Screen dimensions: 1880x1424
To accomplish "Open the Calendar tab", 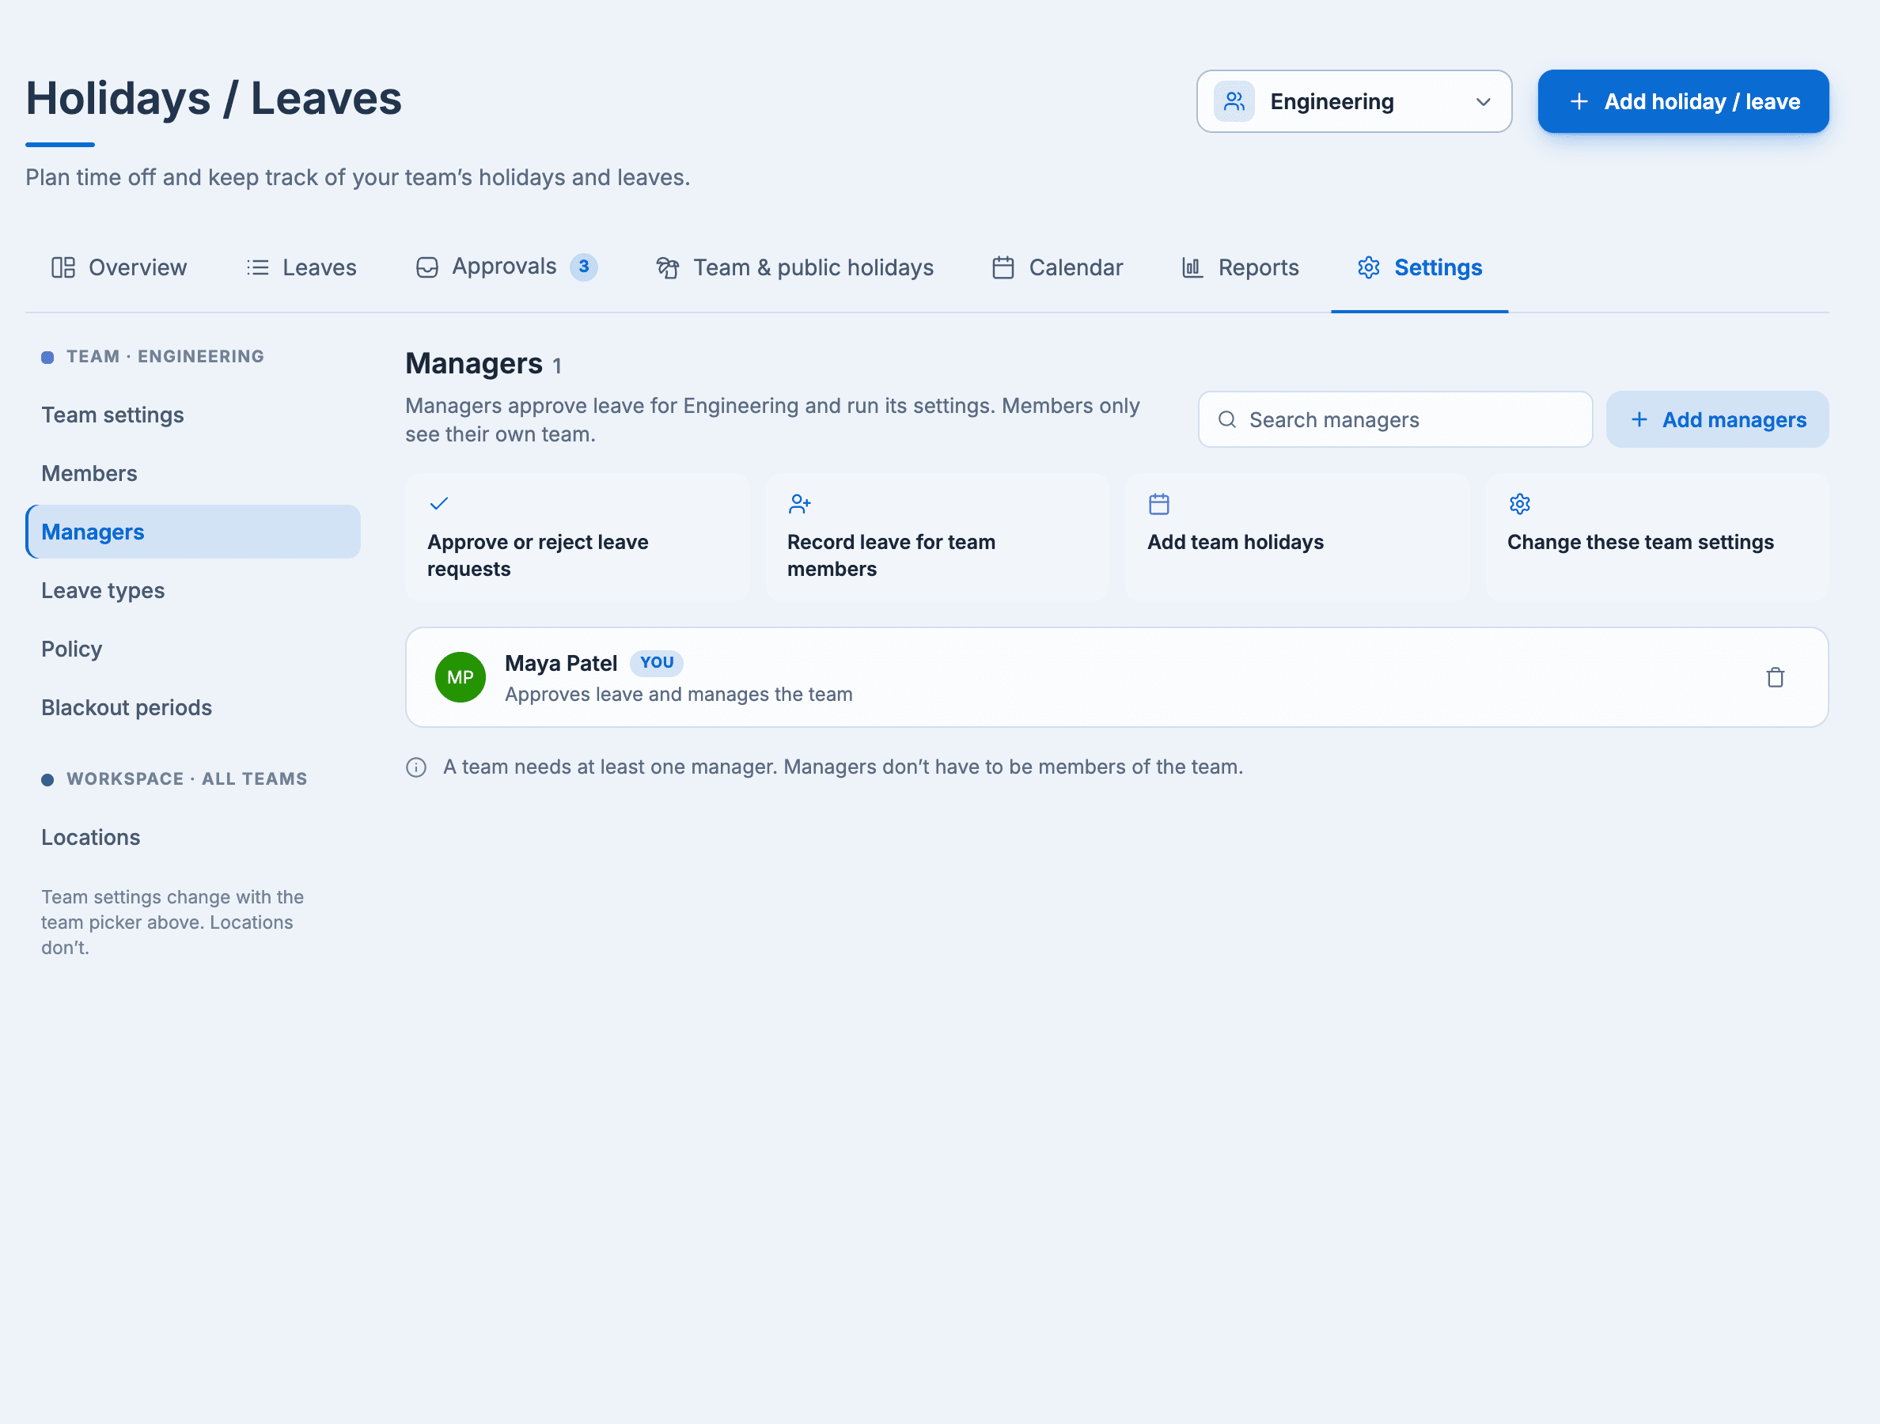I will tap(1057, 267).
